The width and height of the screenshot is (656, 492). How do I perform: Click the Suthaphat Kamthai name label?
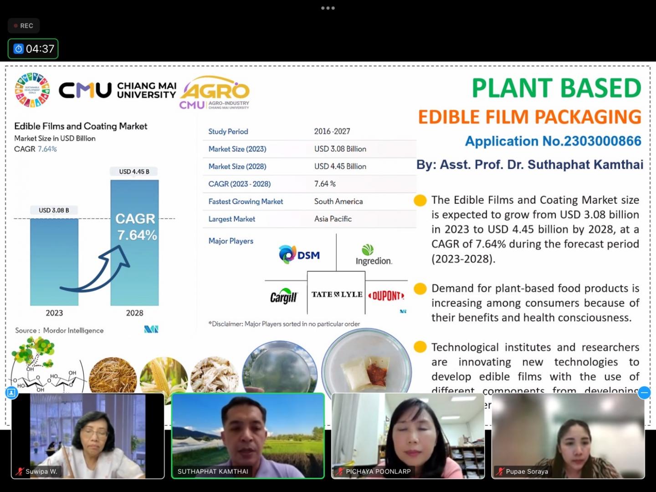coord(213,471)
